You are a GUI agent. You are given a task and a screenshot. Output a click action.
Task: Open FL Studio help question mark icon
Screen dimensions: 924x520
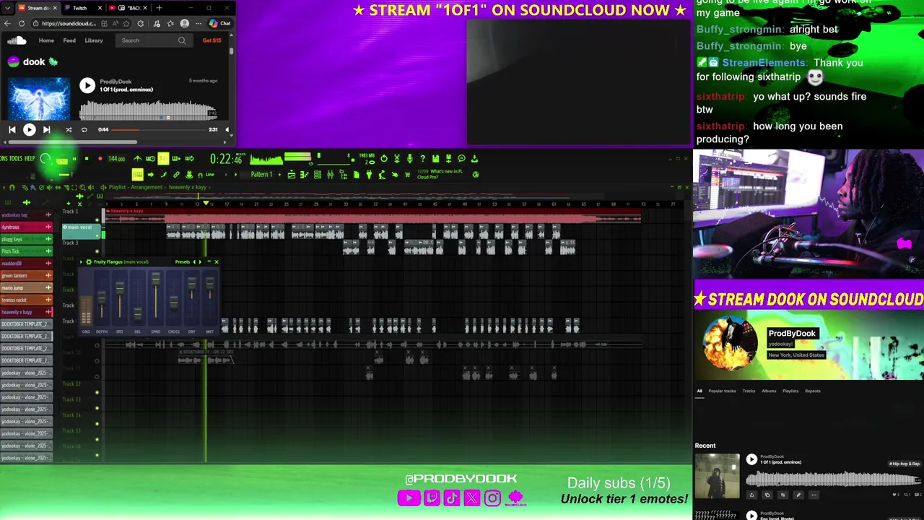point(422,159)
